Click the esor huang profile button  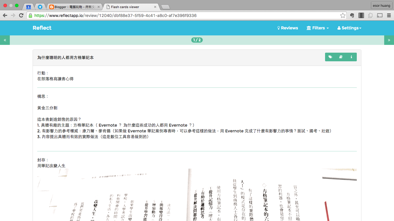click(382, 5)
